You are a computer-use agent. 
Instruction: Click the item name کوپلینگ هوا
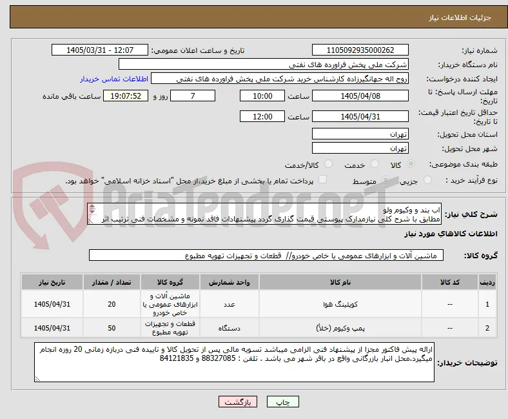tap(340, 304)
